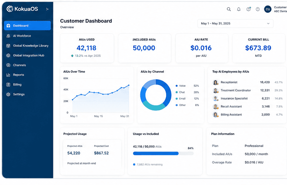Viewport: 287px width, 185px height.
Task: Click the Reports bar chart icon
Action: click(8, 75)
